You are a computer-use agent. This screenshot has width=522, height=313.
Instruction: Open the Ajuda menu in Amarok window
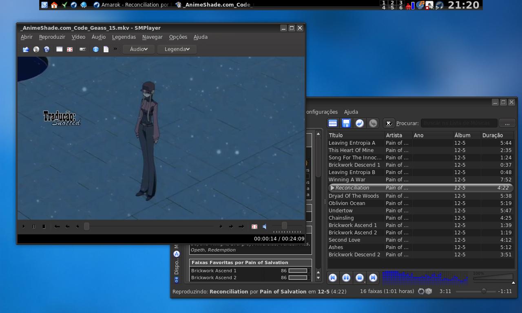(x=351, y=112)
